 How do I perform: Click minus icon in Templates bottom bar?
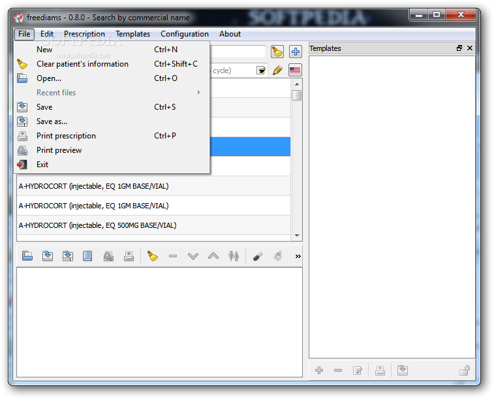tap(338, 370)
